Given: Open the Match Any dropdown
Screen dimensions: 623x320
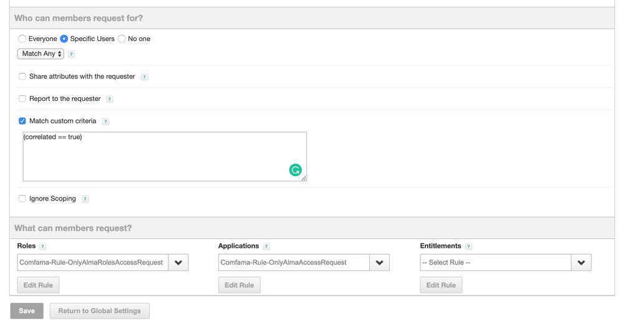Looking at the screenshot, I should [41, 54].
